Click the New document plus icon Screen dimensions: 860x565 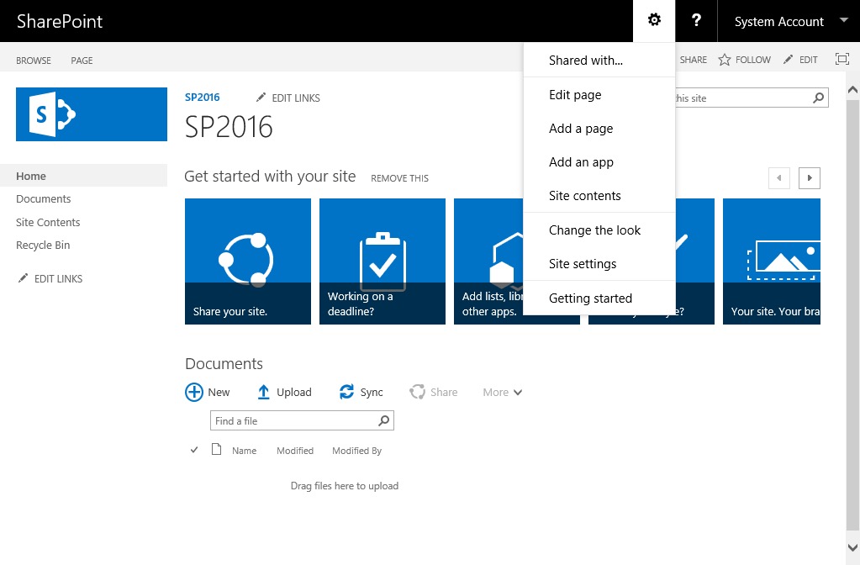[x=194, y=392]
